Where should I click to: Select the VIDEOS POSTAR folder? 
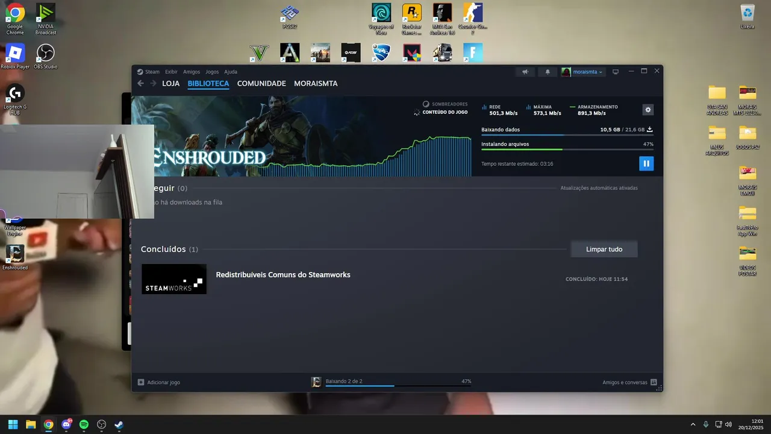click(748, 261)
